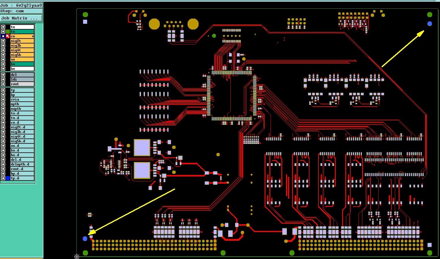Image resolution: width=440 pixels, height=259 pixels.
Task: Toggle the drlnpth.d layer checkbox
Action: pos(3,164)
